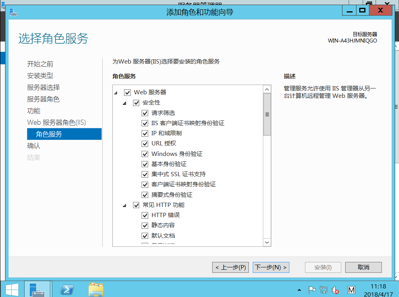399x297 pixels.
Task: Uncheck 集中式 SSL 证书支持 checkbox
Action: pyautogui.click(x=145, y=174)
